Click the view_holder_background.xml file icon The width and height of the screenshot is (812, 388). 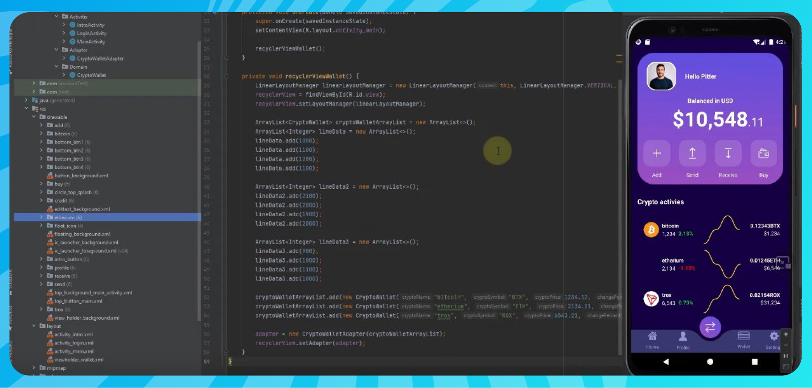tap(50, 318)
